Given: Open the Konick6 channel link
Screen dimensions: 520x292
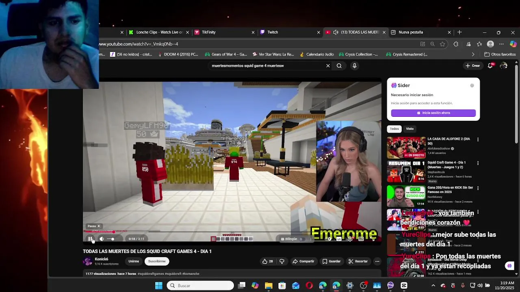Looking at the screenshot, I should 102,259.
